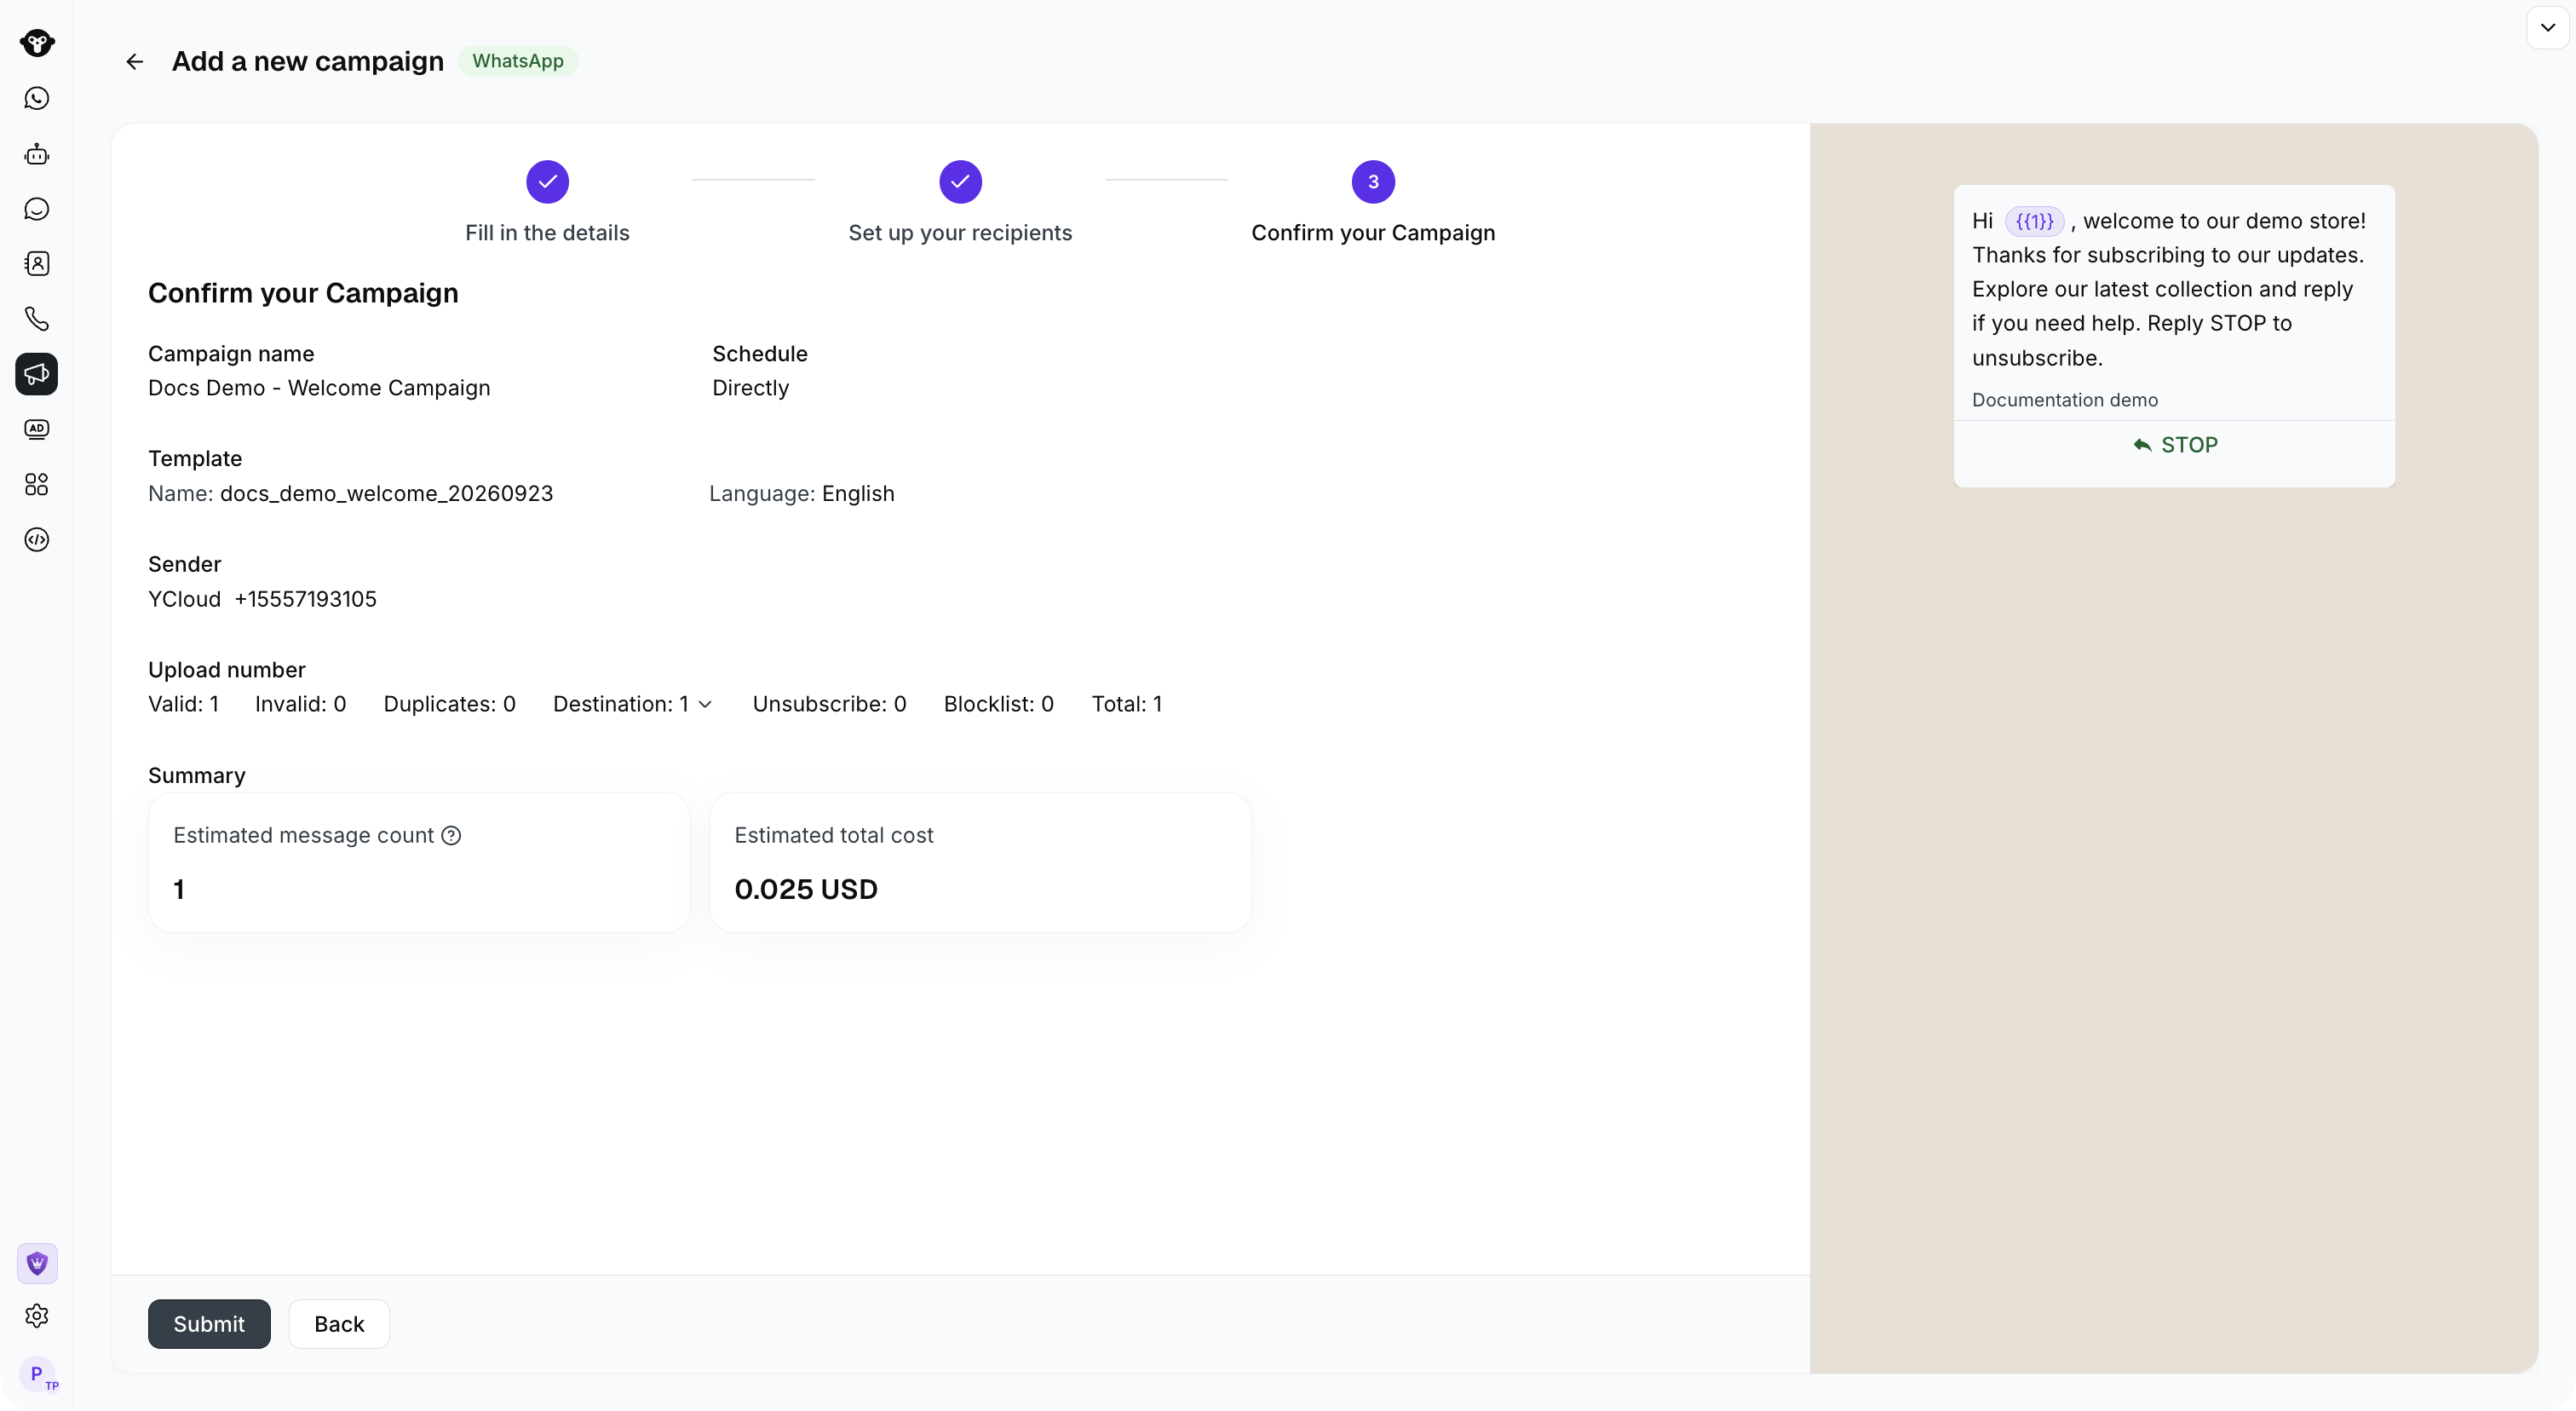Open settings gear icon in sidebar
Screen dimensions: 2576x1411
click(37, 1316)
